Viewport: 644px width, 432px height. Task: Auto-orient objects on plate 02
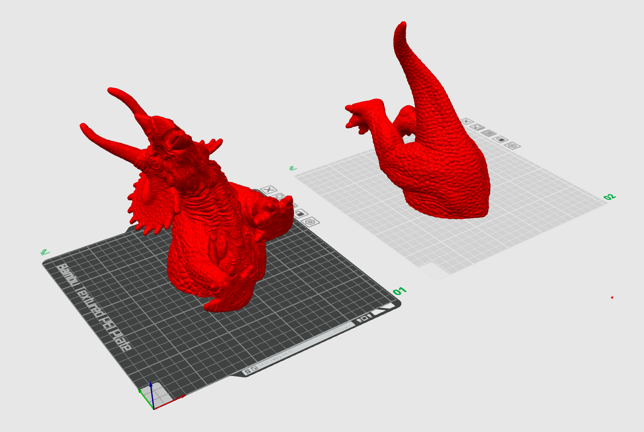click(478, 127)
